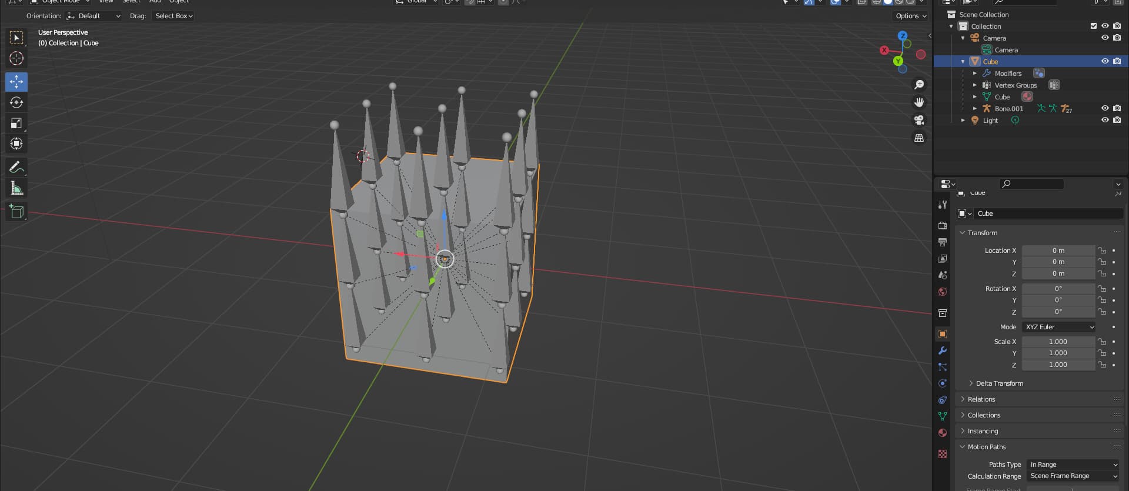
Task: Click the pan hand icon in viewport
Action: coord(919,102)
